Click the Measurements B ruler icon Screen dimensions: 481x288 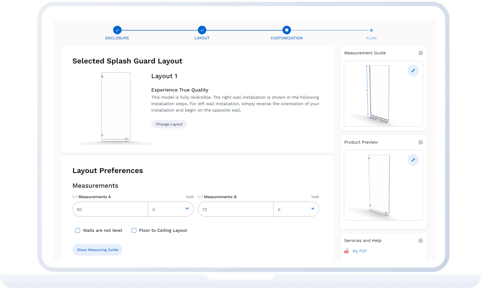(x=200, y=197)
